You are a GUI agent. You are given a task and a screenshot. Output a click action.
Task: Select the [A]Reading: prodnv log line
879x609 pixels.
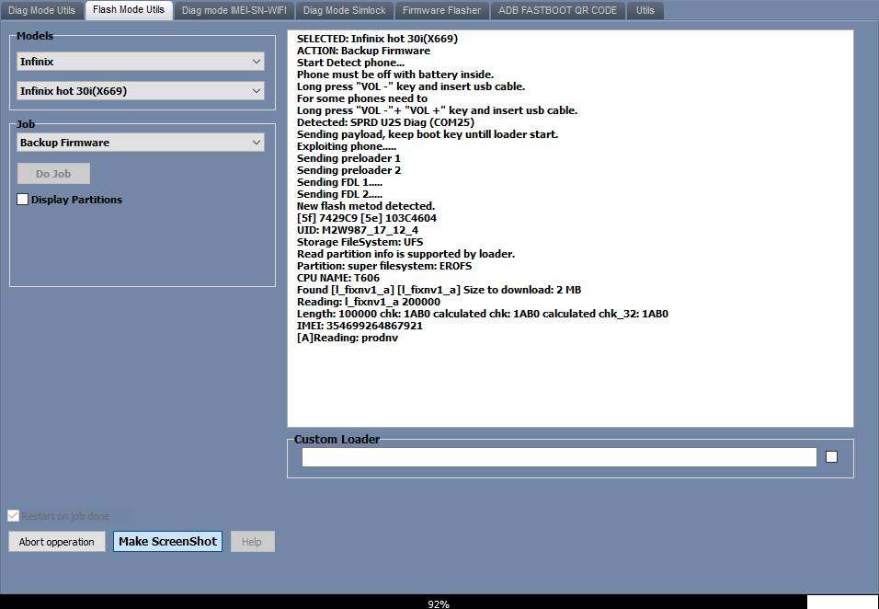[348, 339]
